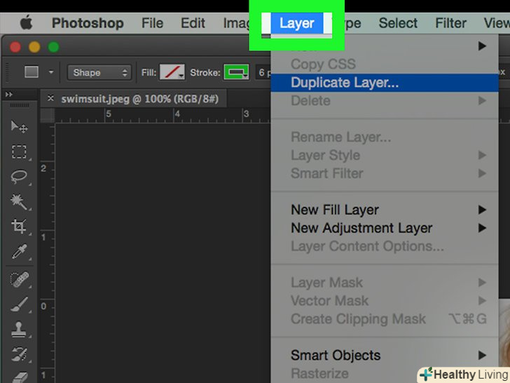Viewport: 510px width, 383px height.
Task: Select the Move tool
Action: [x=19, y=127]
